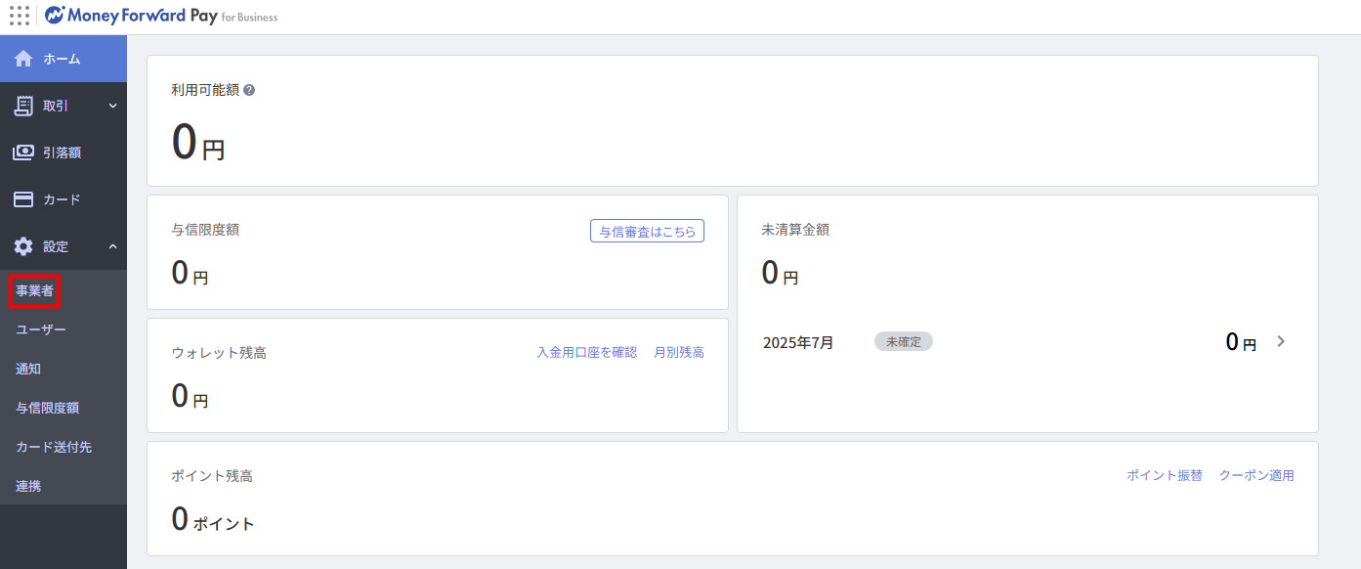Screen dimensions: 1361x569
Task: Click the home icon in sidebar
Action: pos(23,59)
